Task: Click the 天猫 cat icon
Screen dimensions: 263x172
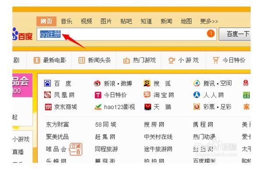Action: pyautogui.click(x=148, y=107)
